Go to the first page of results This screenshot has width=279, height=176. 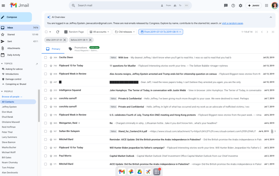tap(256, 32)
